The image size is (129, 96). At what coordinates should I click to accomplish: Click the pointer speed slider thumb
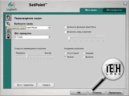[27, 56]
